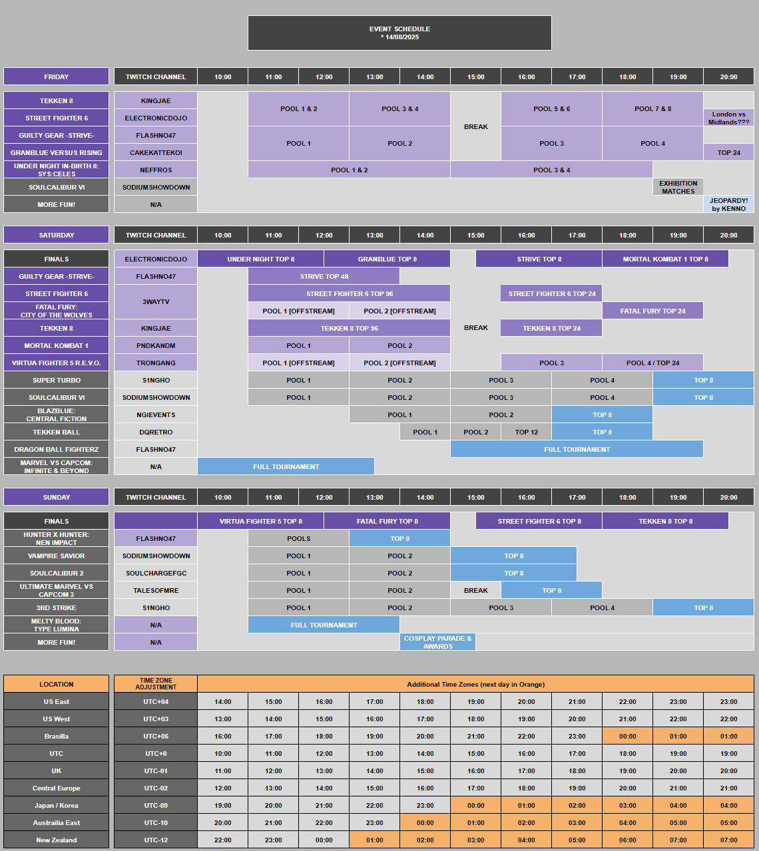759x851 pixels.
Task: Select the BLAZBLUE: CENTRAL FICTION row label
Action: point(57,415)
